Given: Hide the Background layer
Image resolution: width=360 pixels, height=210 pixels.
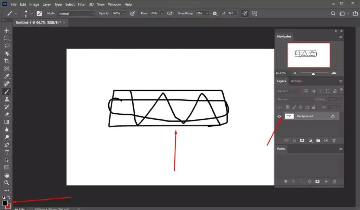Looking at the screenshot, I should pyautogui.click(x=279, y=116).
